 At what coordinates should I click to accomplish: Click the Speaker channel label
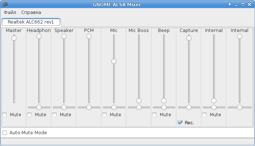coord(64,31)
